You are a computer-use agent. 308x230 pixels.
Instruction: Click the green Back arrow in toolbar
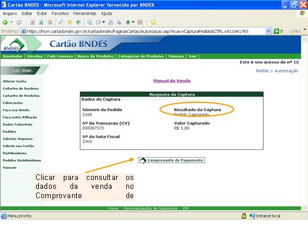(5, 22)
